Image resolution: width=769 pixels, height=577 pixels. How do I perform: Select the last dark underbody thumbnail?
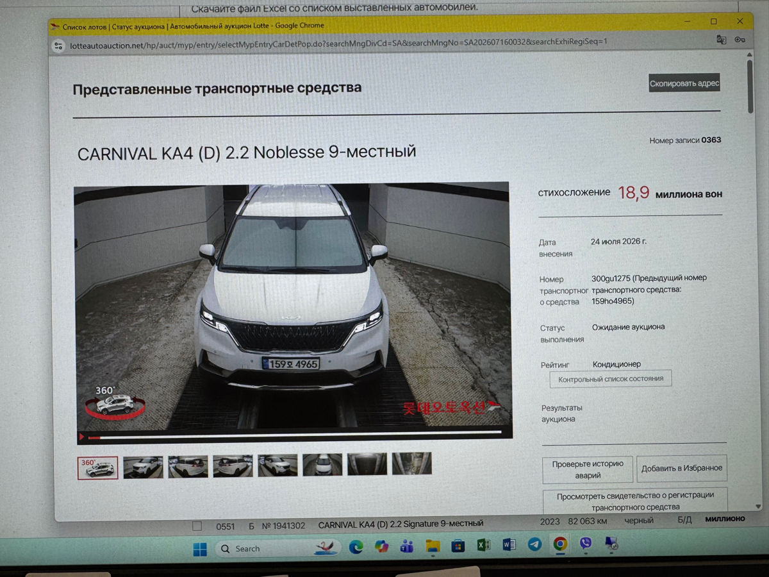coord(411,463)
